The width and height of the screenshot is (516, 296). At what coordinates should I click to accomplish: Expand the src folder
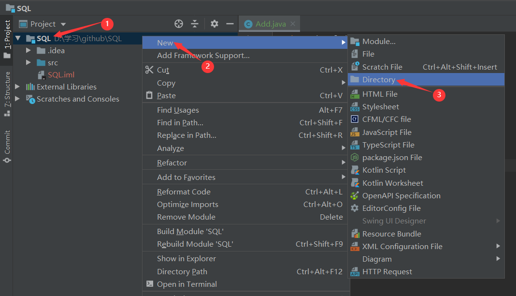click(28, 62)
